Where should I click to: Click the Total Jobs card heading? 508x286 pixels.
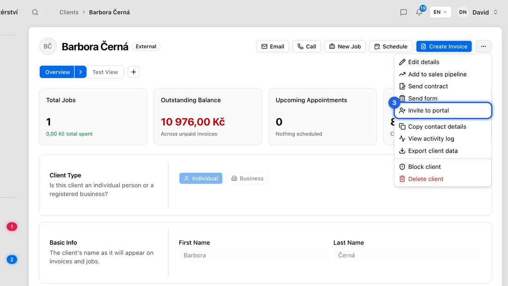pyautogui.click(x=61, y=100)
